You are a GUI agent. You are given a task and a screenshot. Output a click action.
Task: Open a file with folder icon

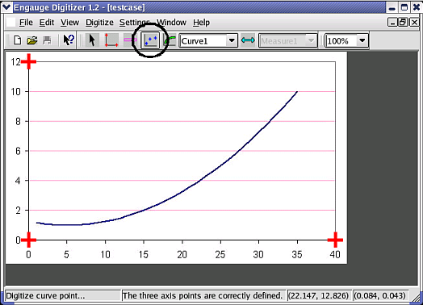[31, 40]
